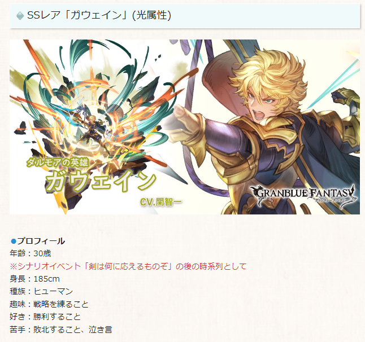This screenshot has height=342, width=365.
Task: Click the 種族：ヒューマン profile line
Action: tap(41, 291)
